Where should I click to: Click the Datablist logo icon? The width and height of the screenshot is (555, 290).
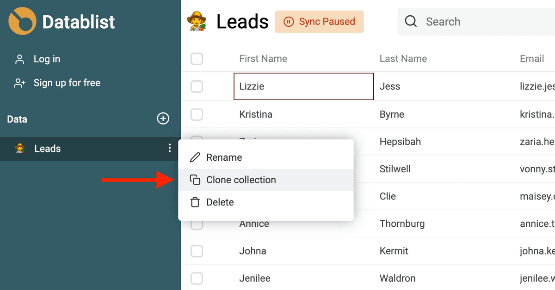(x=22, y=21)
